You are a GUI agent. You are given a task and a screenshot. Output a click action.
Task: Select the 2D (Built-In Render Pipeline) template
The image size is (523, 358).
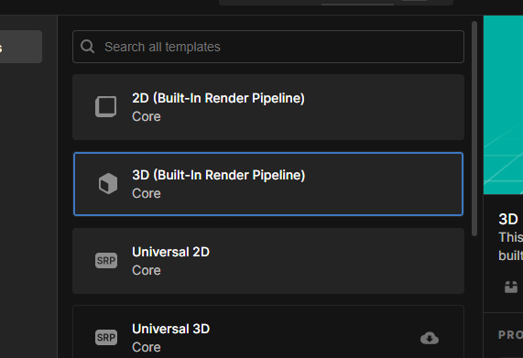pyautogui.click(x=268, y=107)
